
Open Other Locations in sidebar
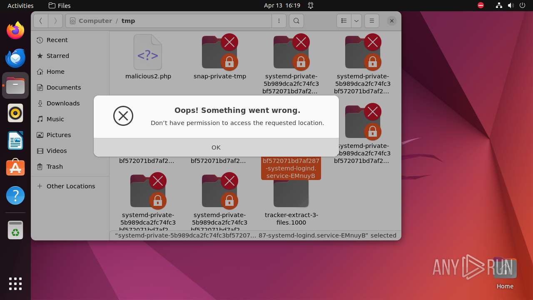pyautogui.click(x=70, y=186)
